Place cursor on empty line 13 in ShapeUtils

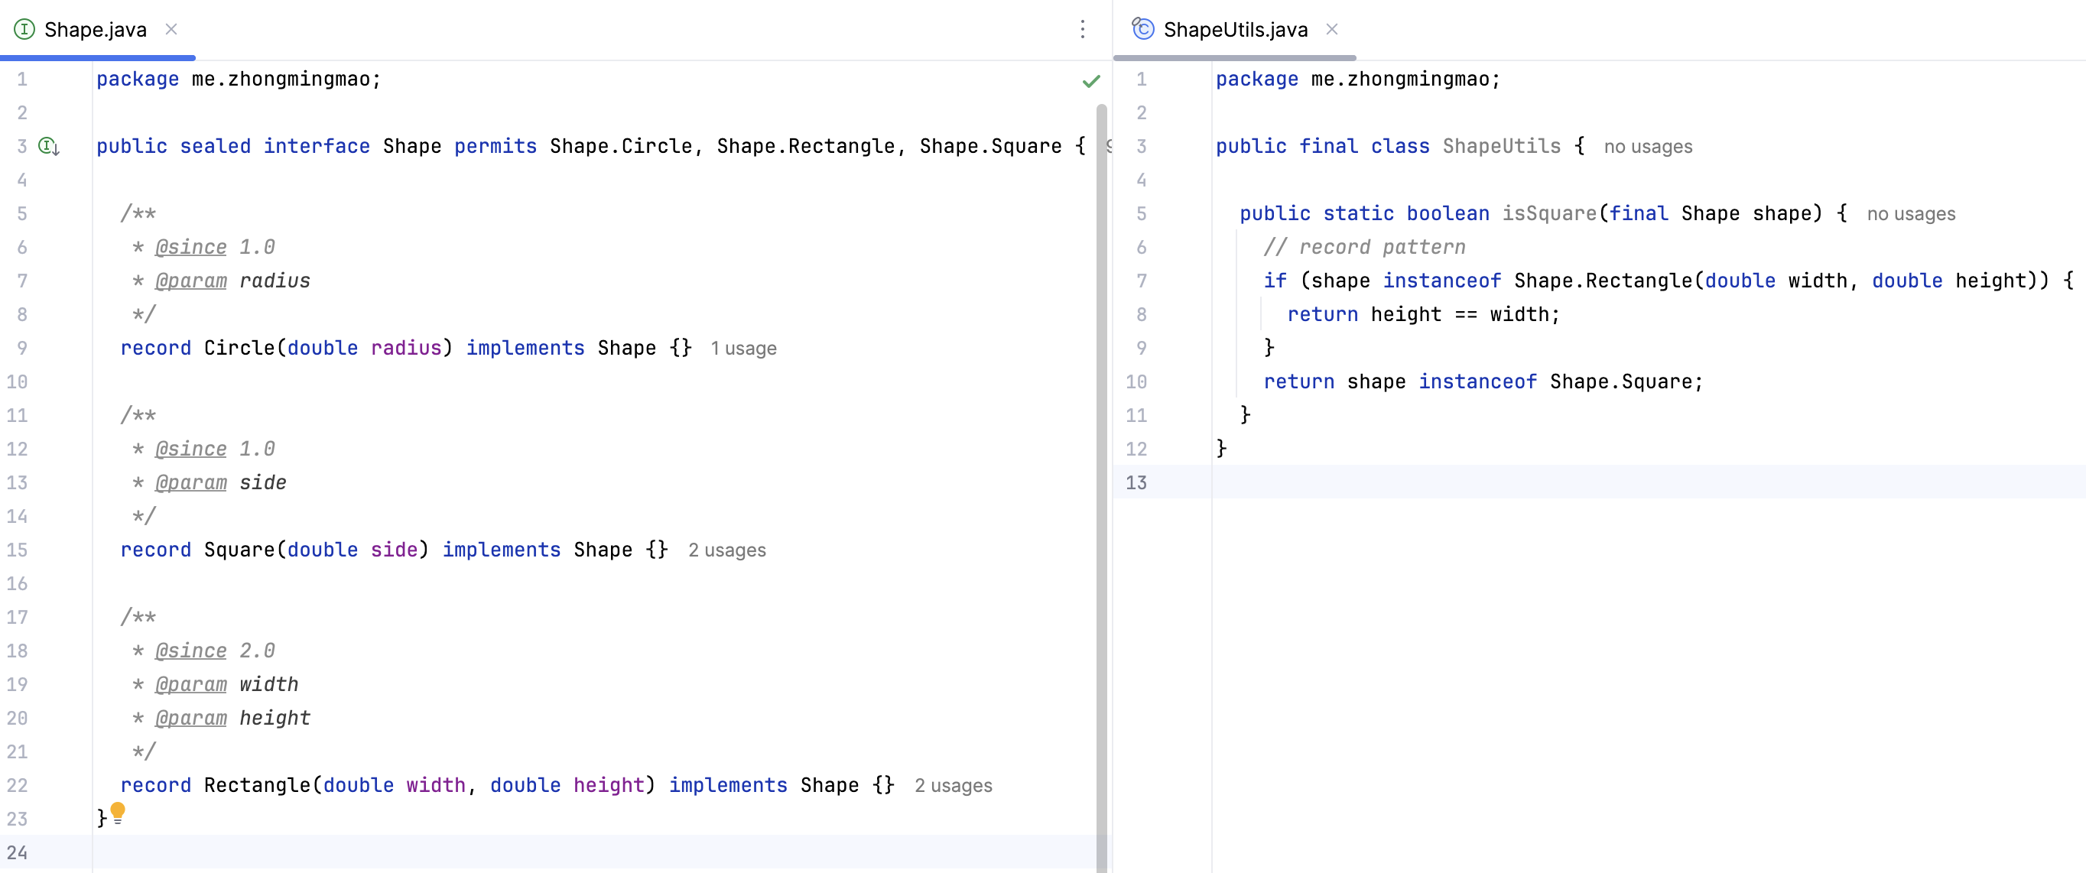1539,482
